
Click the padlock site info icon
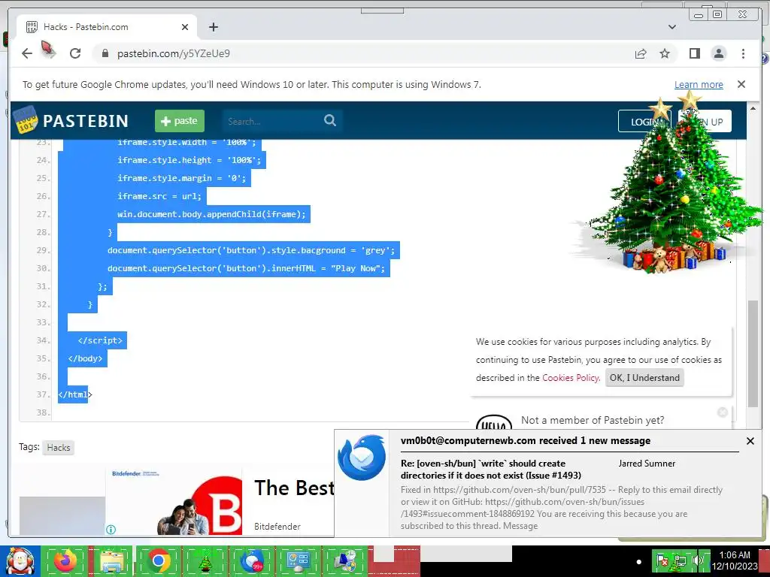[x=105, y=53]
